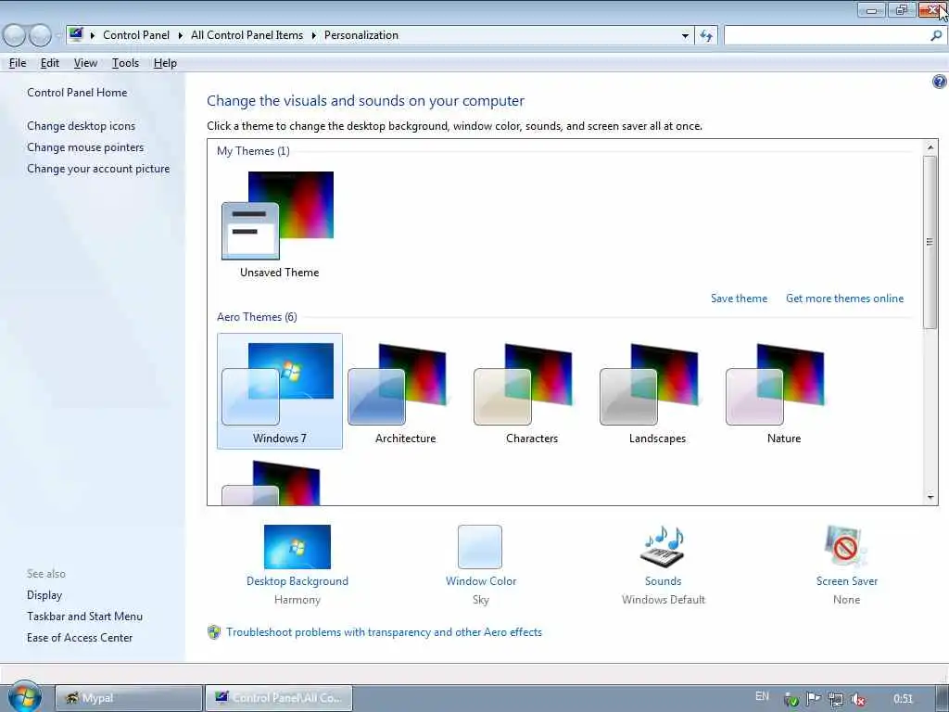Expand the arrow after Control Panel breadcrumb
The image size is (949, 712).
click(x=181, y=36)
